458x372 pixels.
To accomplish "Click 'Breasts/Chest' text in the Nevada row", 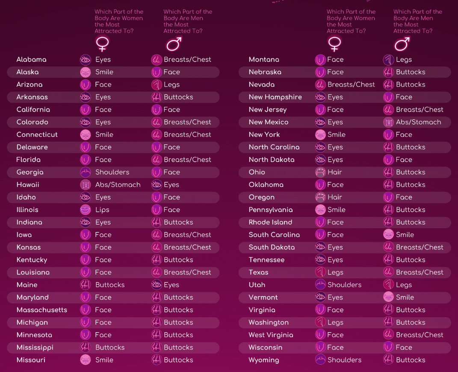I will 351,85.
